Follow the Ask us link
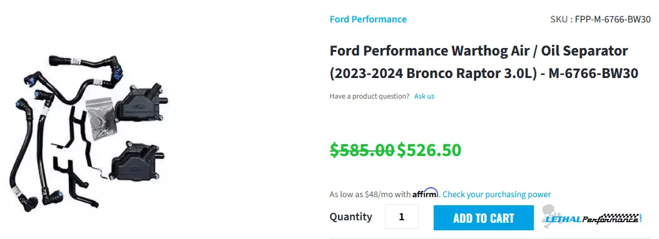659x239 pixels. tap(424, 96)
